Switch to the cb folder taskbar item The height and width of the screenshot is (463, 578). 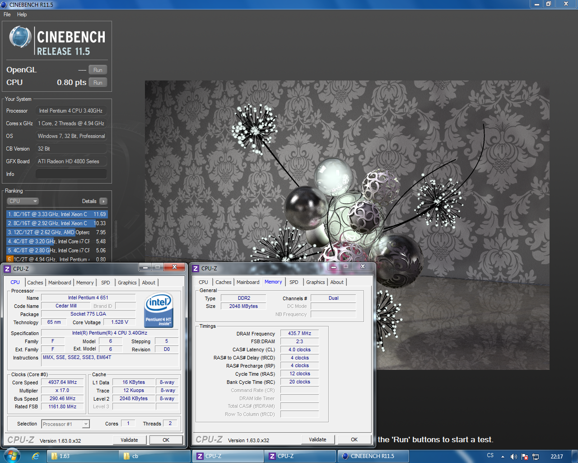154,456
